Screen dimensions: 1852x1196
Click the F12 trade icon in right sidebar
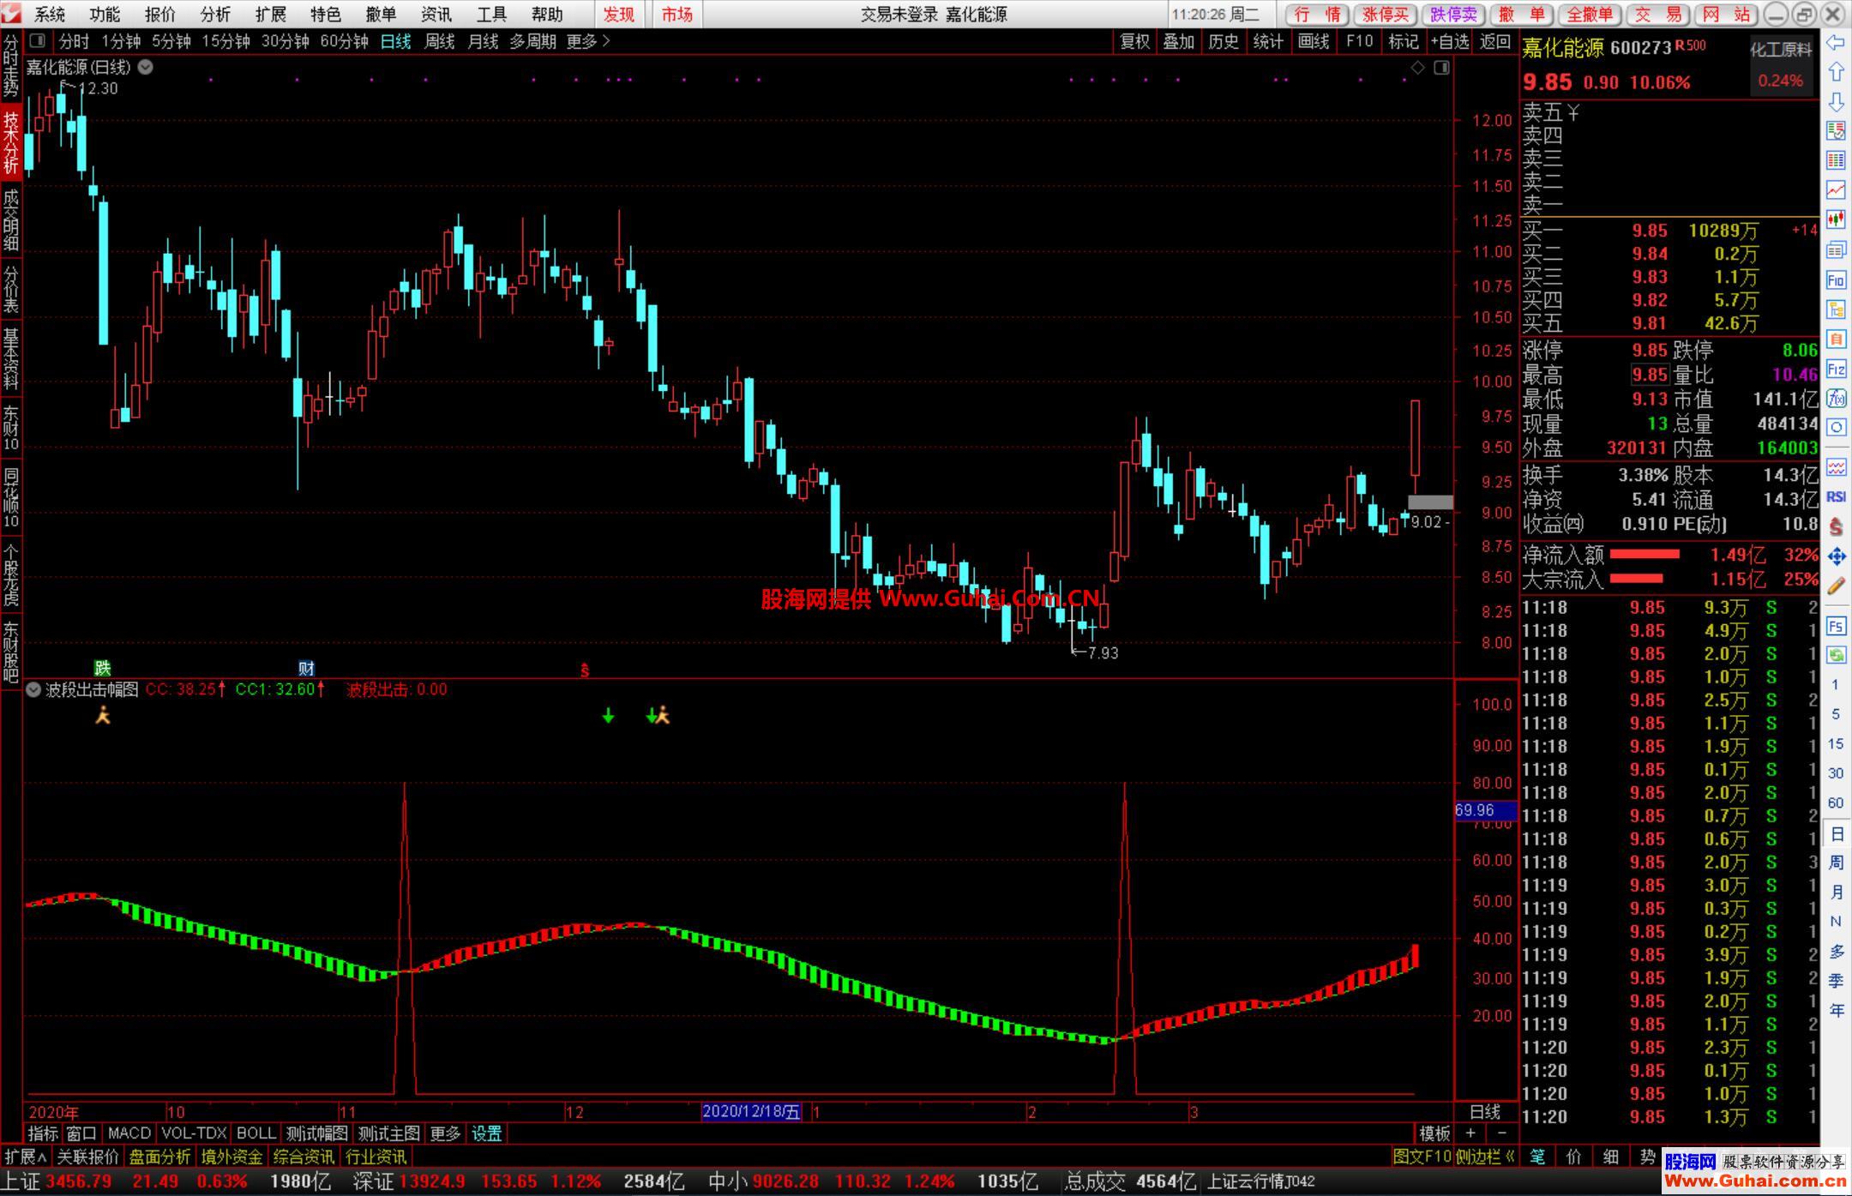[x=1836, y=370]
